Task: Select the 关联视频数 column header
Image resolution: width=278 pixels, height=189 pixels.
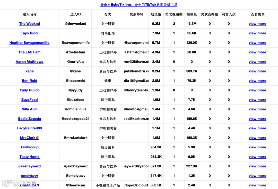Action: click(x=174, y=14)
